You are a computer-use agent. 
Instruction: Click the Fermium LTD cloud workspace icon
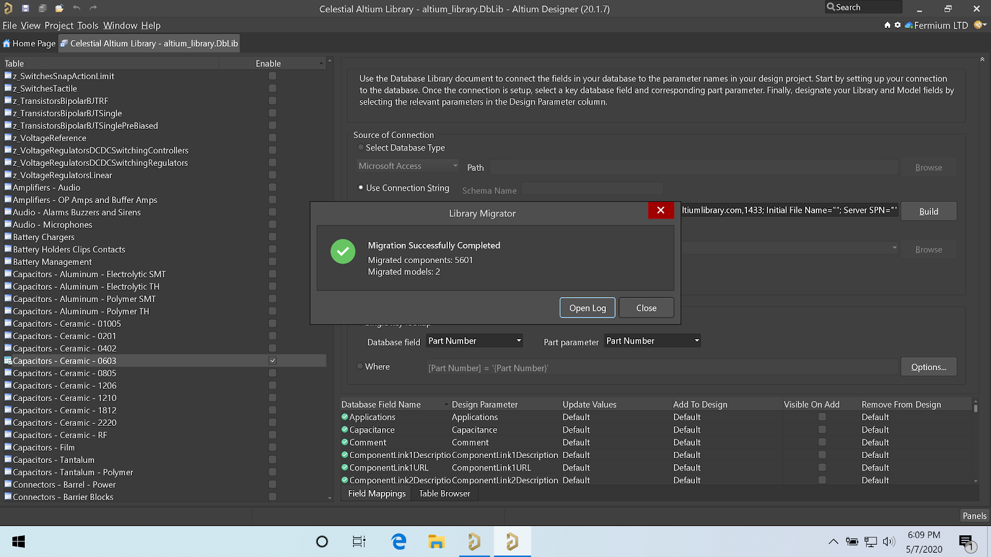tap(909, 25)
